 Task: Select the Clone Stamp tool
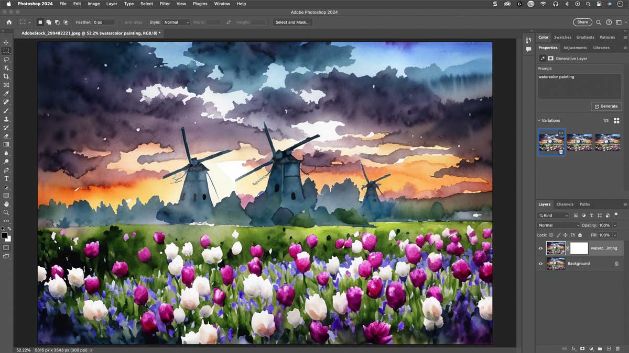coord(6,119)
